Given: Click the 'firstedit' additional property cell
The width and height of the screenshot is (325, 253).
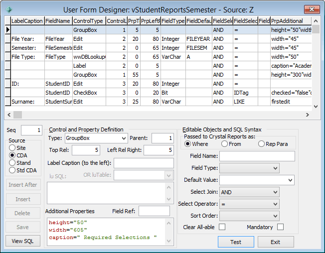Looking at the screenshot, I should (x=291, y=102).
